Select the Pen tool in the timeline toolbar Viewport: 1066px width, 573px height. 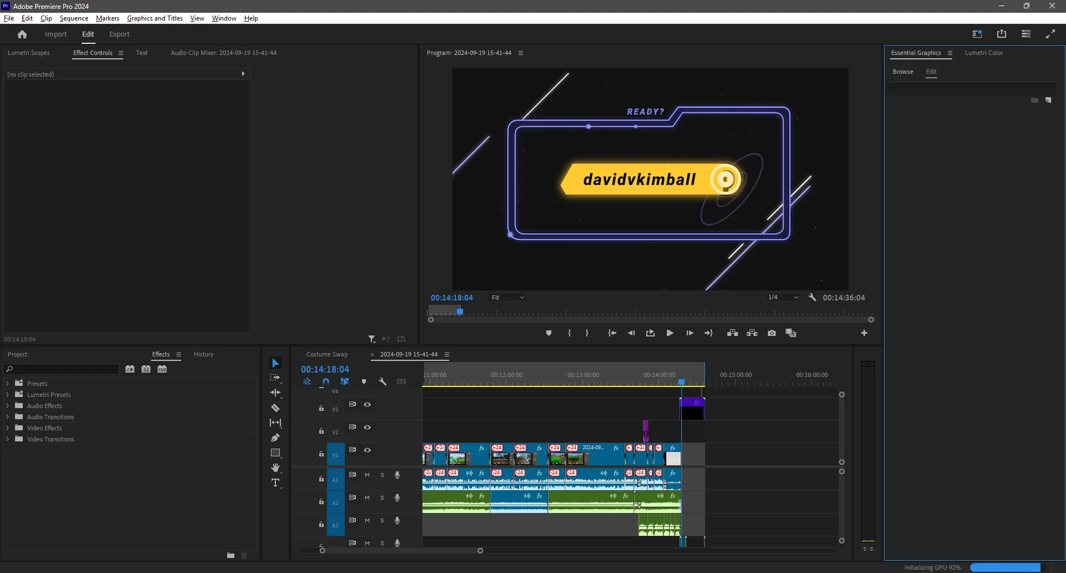point(276,438)
